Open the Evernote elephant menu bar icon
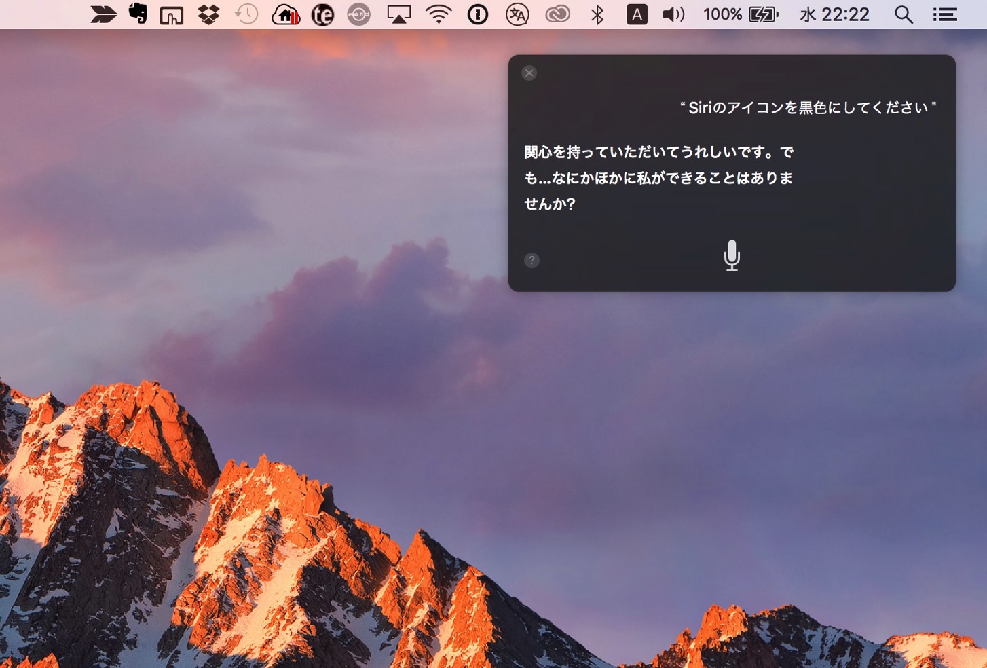The width and height of the screenshot is (987, 668). [138, 14]
